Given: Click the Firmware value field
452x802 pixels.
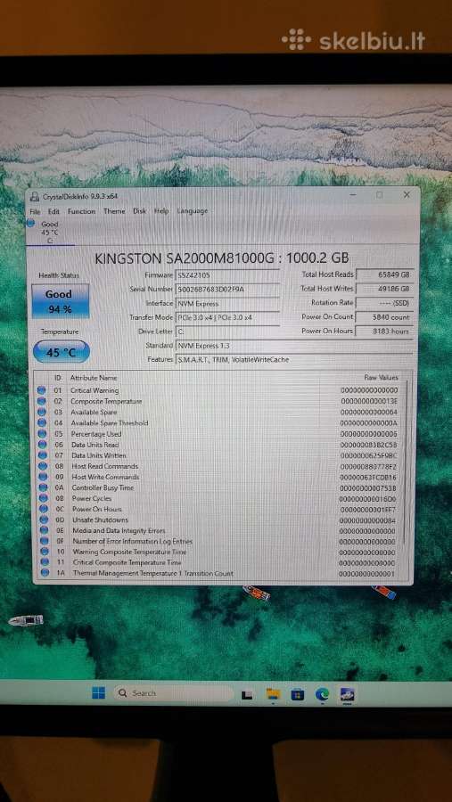Looking at the screenshot, I should click(227, 275).
